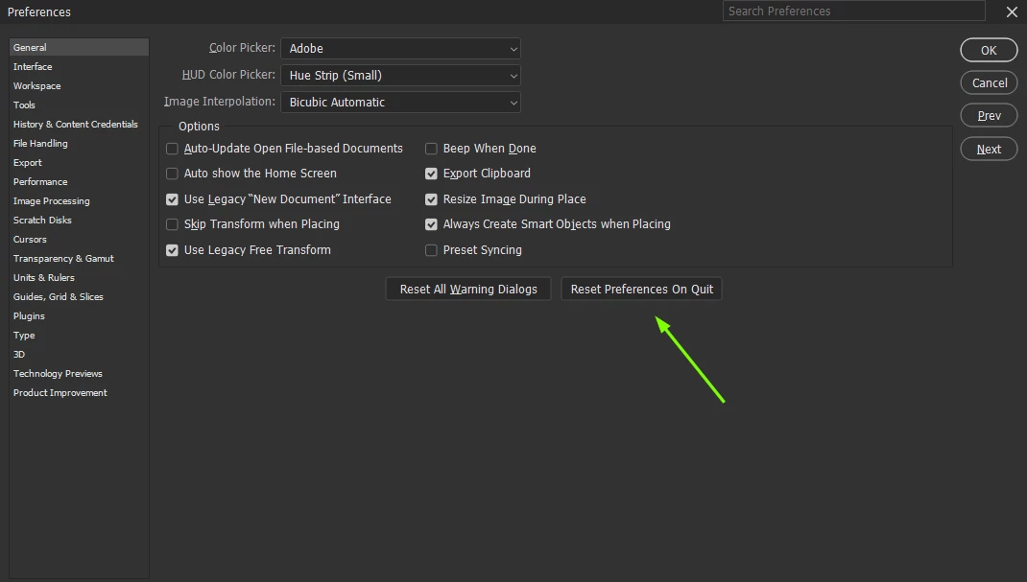Enable Skip Transform when Placing

pos(172,224)
